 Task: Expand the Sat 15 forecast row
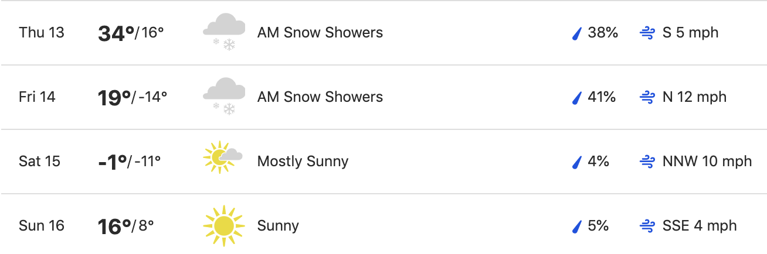pos(383,162)
